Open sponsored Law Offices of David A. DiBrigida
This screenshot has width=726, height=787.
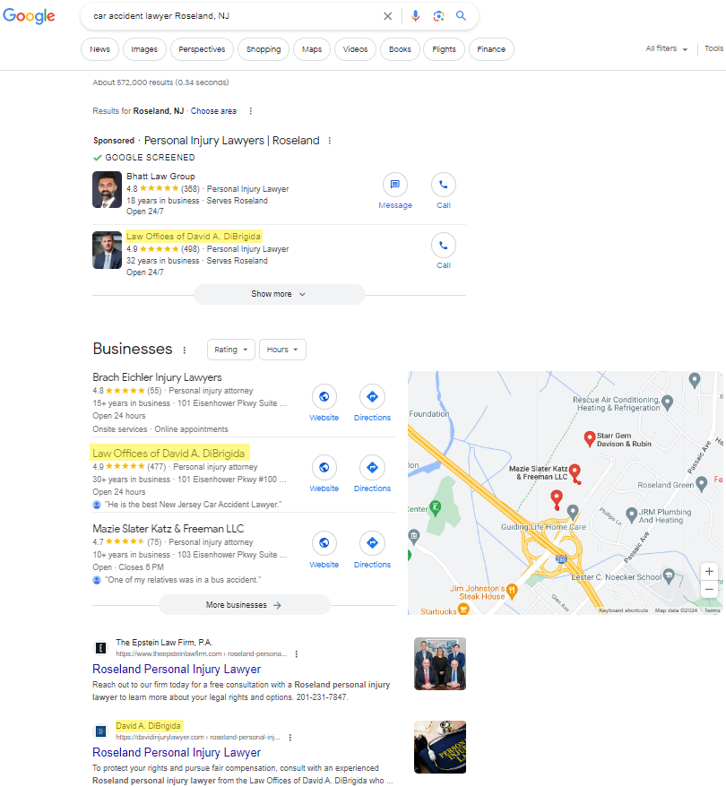(x=194, y=237)
